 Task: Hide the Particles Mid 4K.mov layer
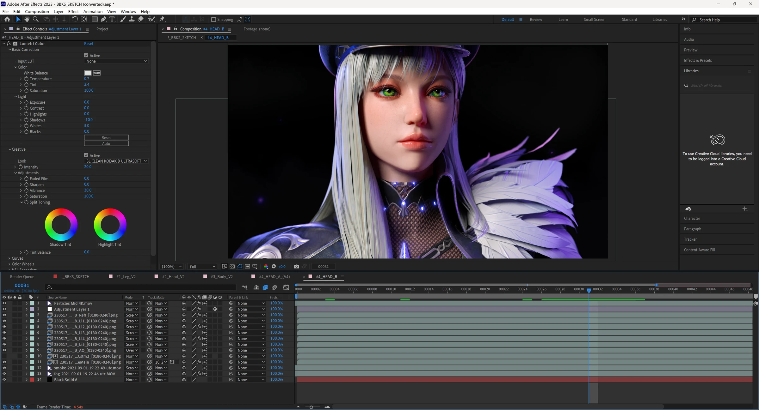[4, 303]
